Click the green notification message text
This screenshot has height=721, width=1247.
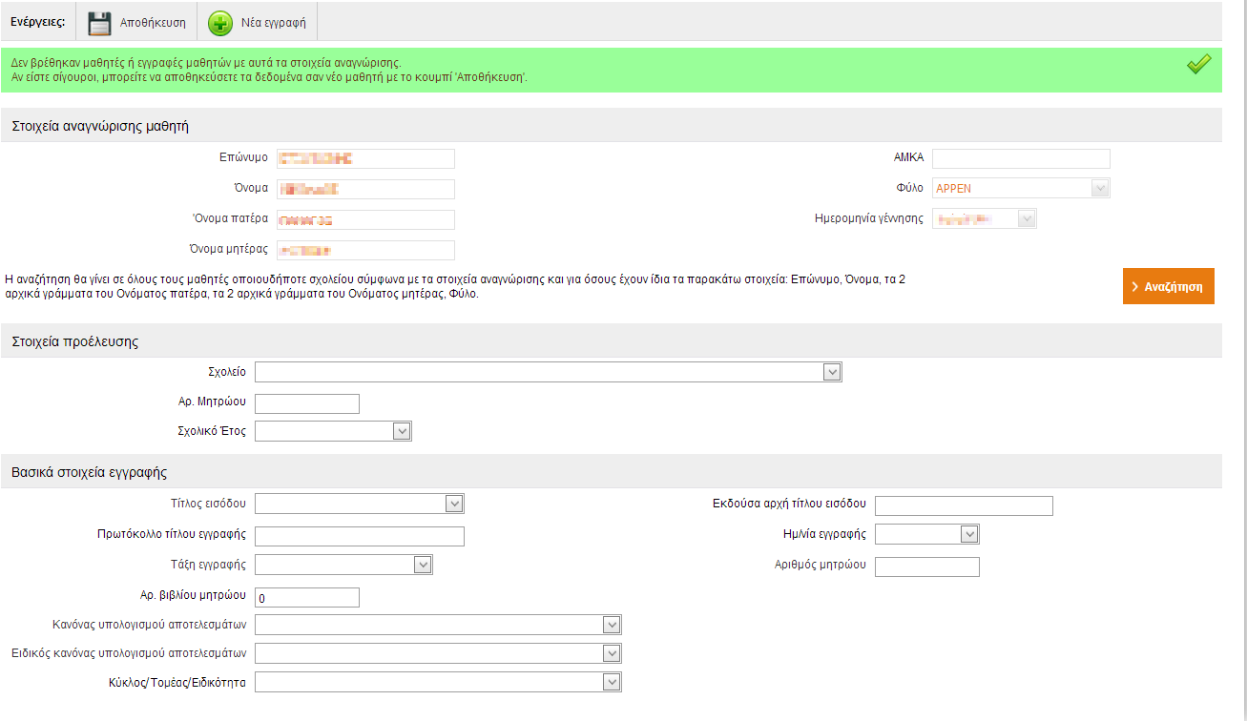[269, 70]
